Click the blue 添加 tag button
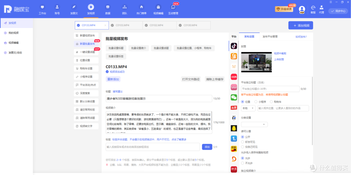 207,147
